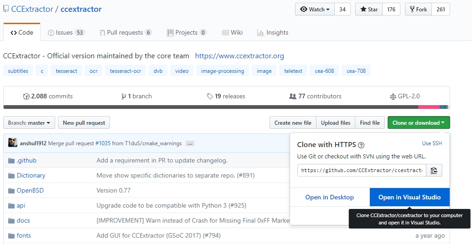This screenshot has width=472, height=244.
Task: Click the api folder icon
Action: pos(11,206)
